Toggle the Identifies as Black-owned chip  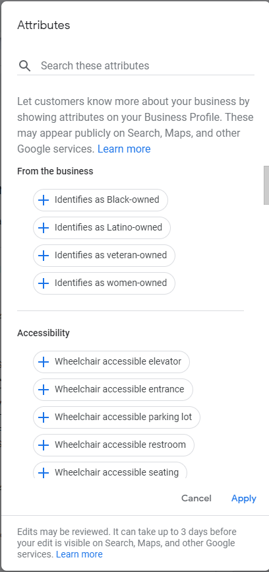pos(100,200)
